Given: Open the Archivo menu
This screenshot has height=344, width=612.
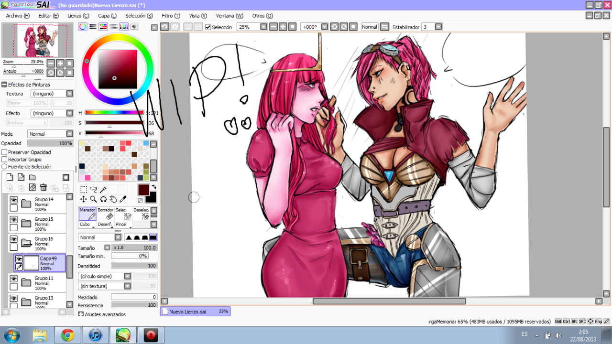Looking at the screenshot, I should tap(18, 16).
